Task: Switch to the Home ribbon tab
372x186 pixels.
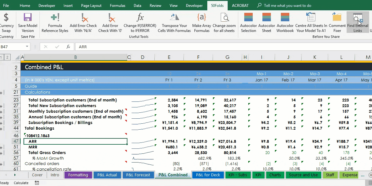Action: pyautogui.click(x=25, y=5)
